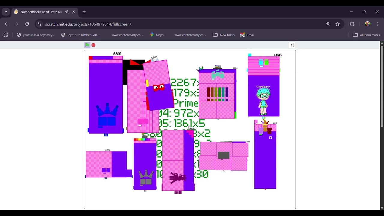View site information icon in address bar
This screenshot has height=216, width=384.
(39, 24)
